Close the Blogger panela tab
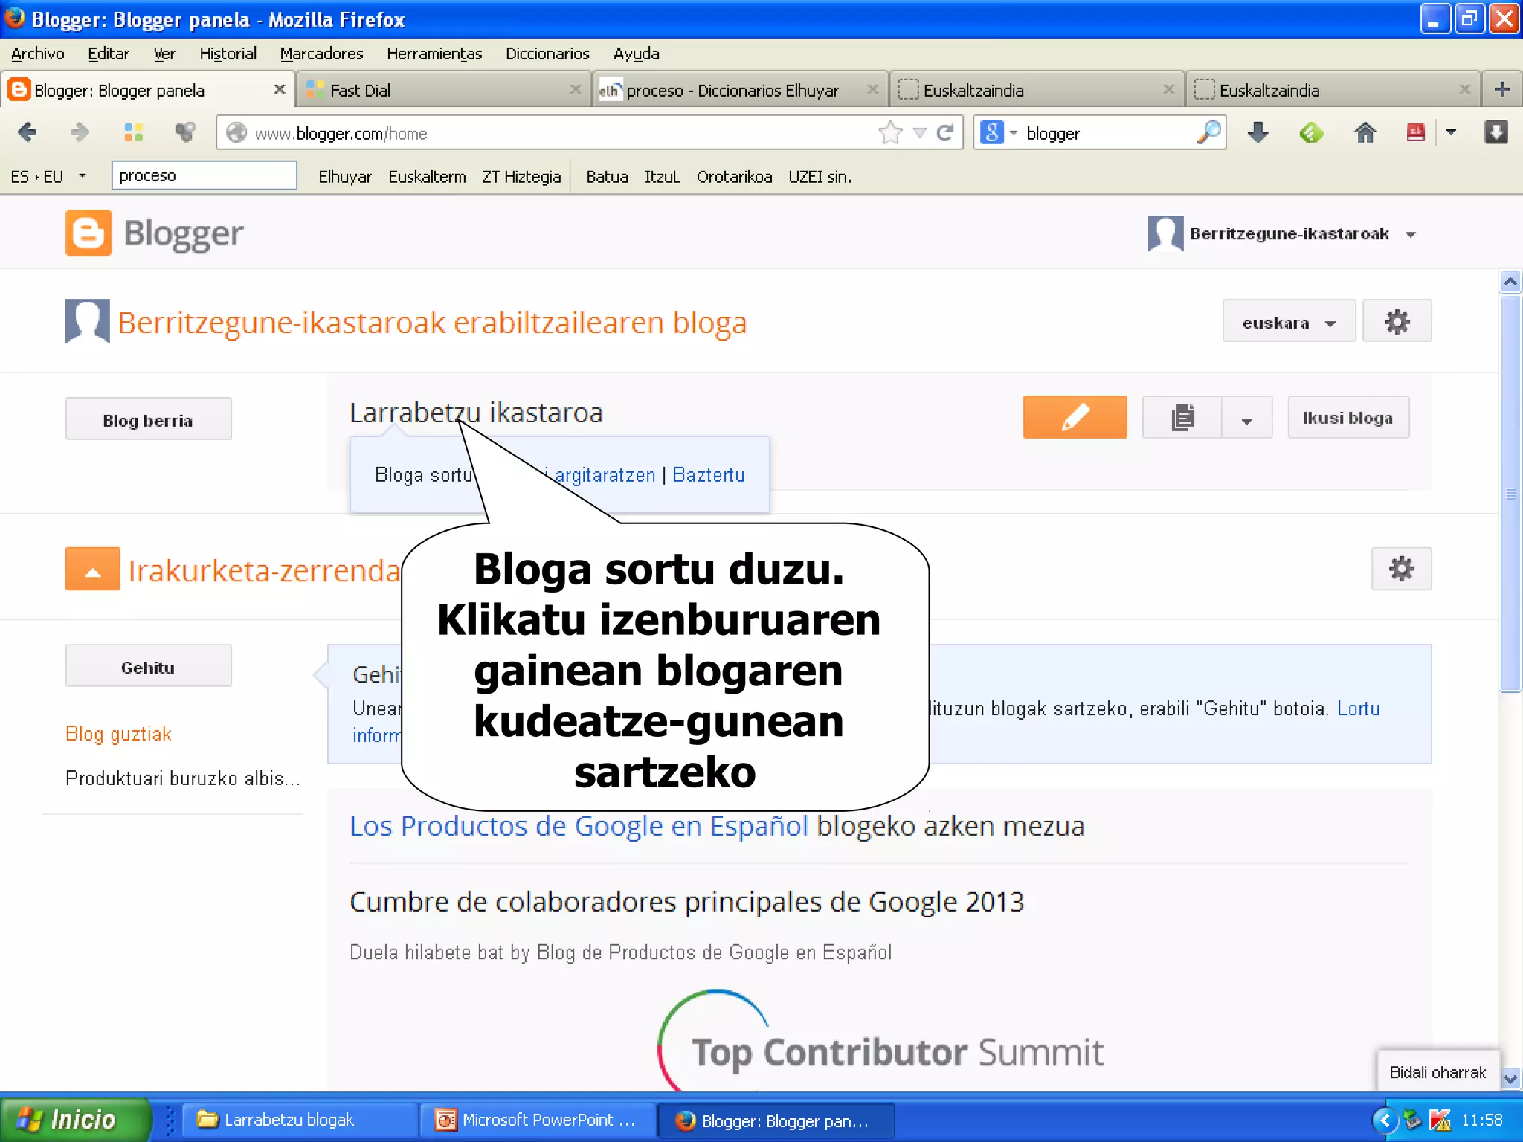 280,89
